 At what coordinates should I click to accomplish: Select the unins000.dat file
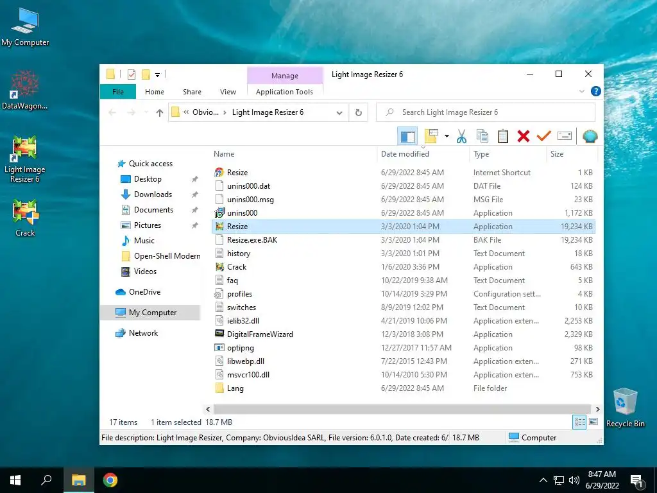click(x=404, y=186)
